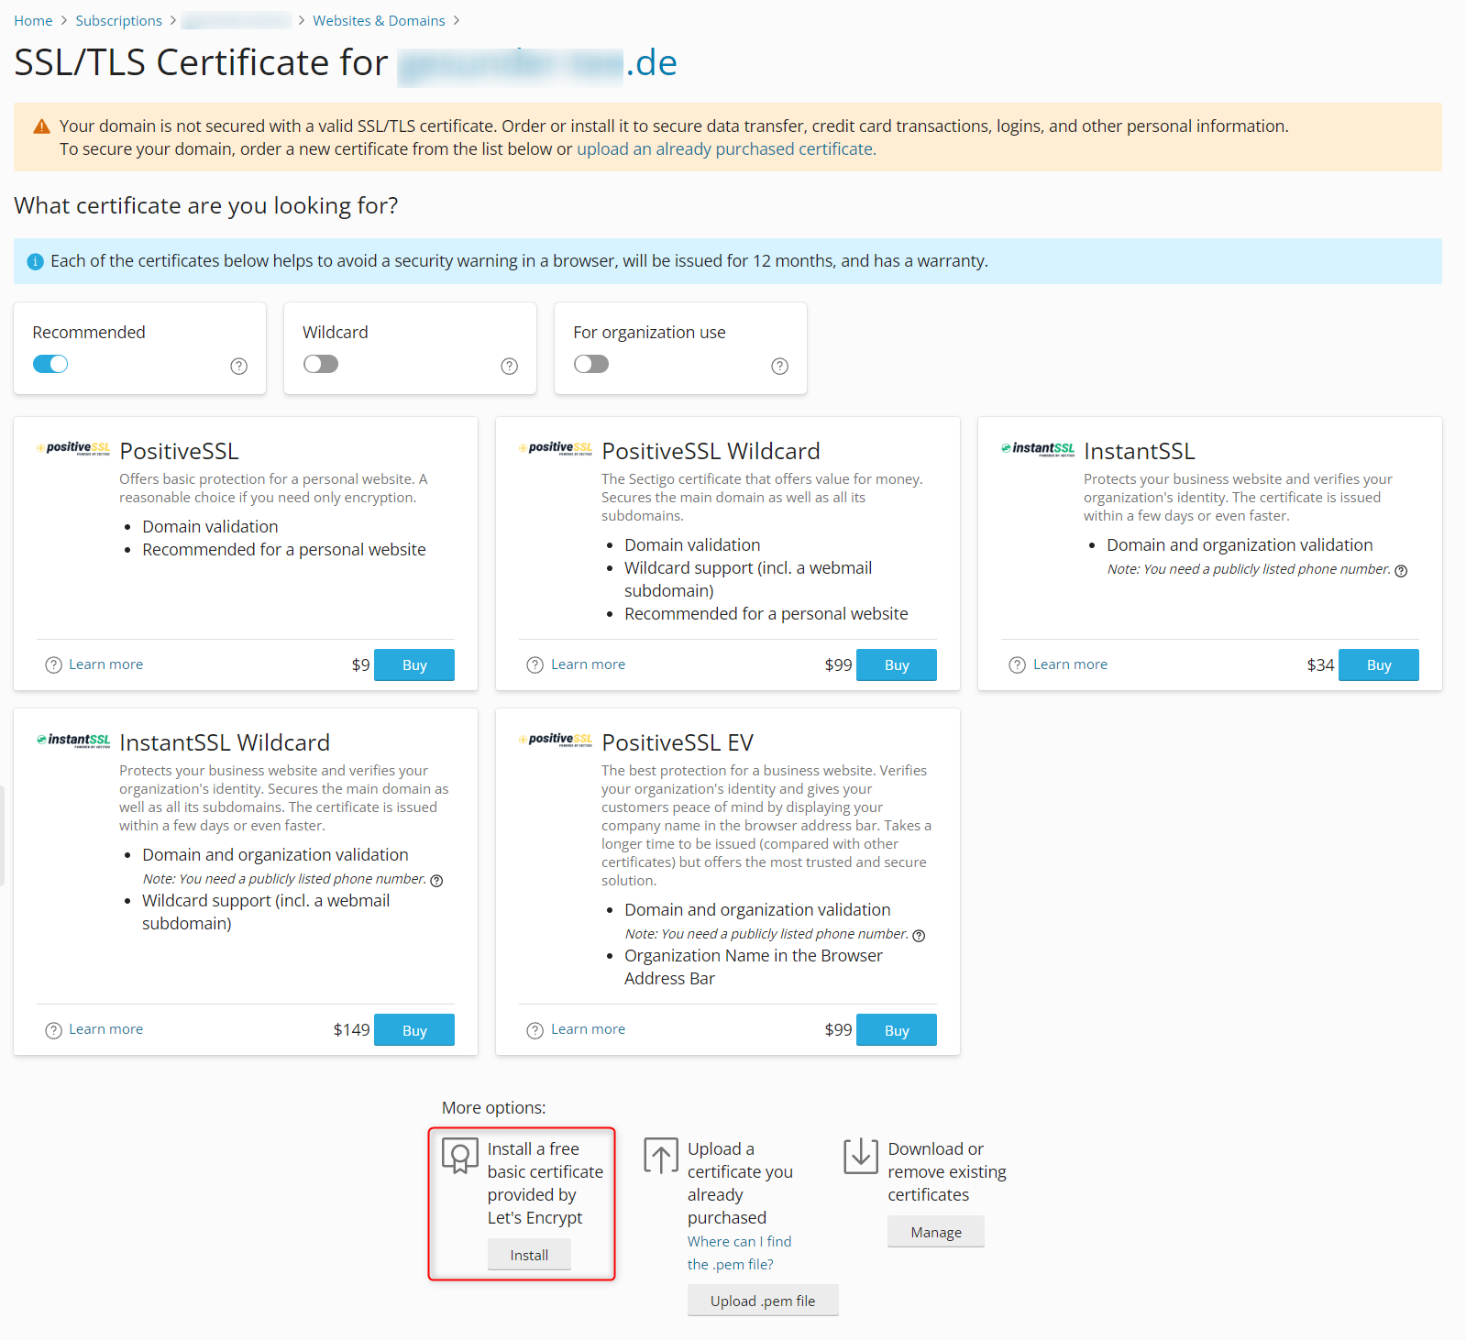Click phone number help icon in InstantSSL Wildcard card
Viewport: 1466px width, 1340px height.
click(x=436, y=881)
